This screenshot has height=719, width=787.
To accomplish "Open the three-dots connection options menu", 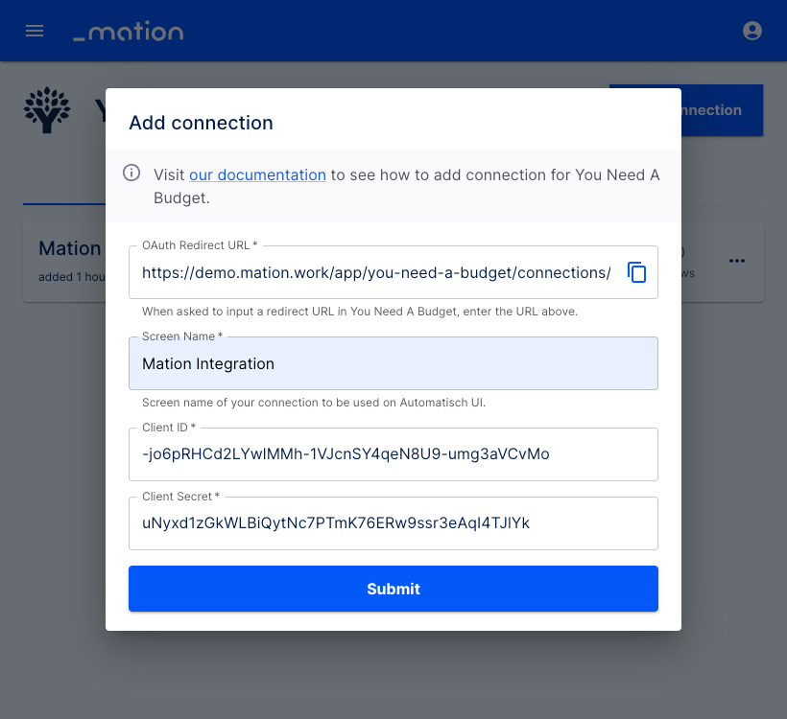I will [737, 261].
